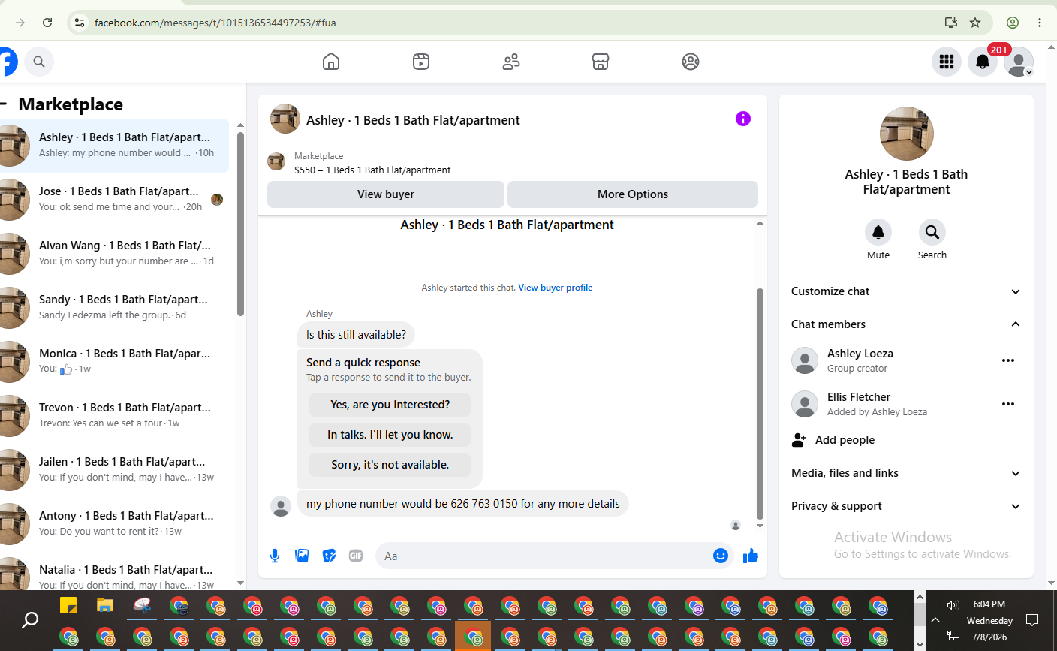This screenshot has height=651, width=1057.
Task: Open File Explorer from the taskbar
Action: [x=105, y=605]
